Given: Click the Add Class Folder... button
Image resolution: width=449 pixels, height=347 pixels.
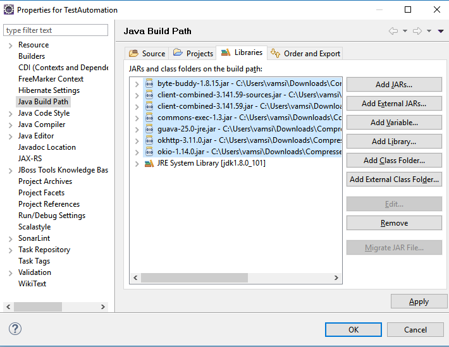Looking at the screenshot, I should 394,161.
